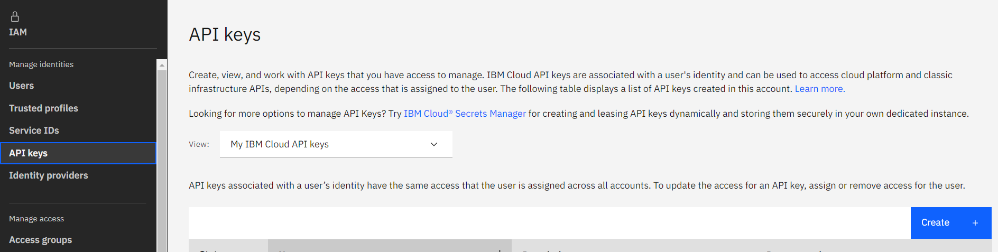Viewport: 998px width, 252px height.
Task: Open Identity providers page
Action: coord(49,175)
